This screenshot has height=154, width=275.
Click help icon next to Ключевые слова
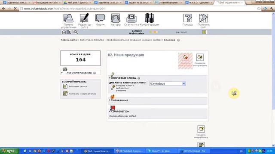pyautogui.click(x=139, y=78)
